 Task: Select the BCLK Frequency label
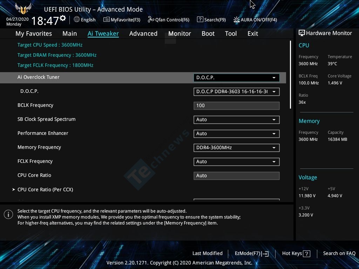35,105
